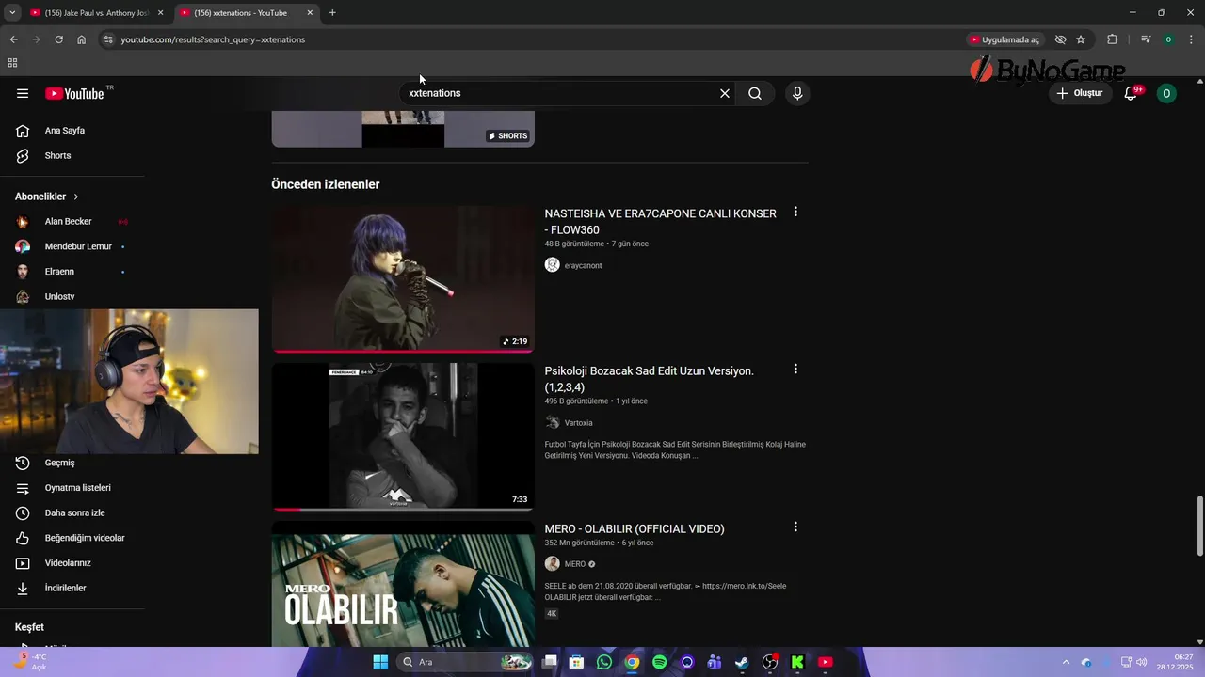Image resolution: width=1205 pixels, height=677 pixels.
Task: Open the Windows Start menu
Action: 380,662
